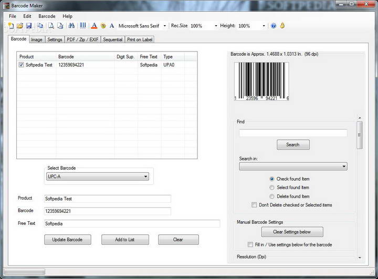378x279 pixels.
Task: Open the Search in dropdown
Action: (293, 166)
